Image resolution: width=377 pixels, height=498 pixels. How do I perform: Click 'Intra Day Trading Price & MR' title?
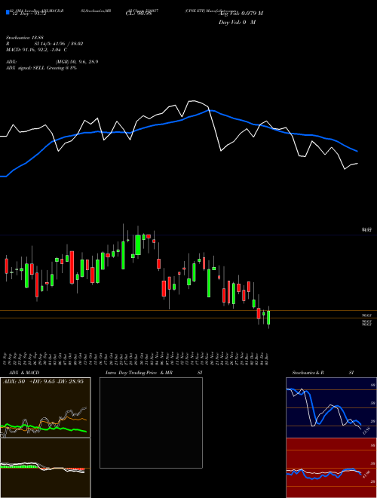pyautogui.click(x=139, y=373)
